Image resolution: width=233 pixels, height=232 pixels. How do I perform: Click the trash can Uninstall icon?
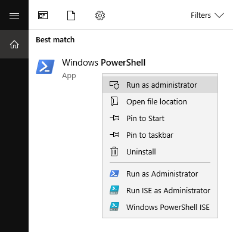coord(114,151)
